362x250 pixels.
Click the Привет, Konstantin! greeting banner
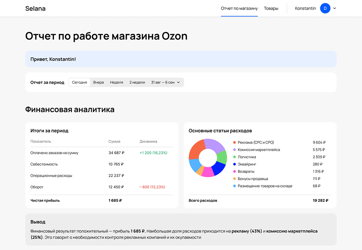click(x=181, y=59)
